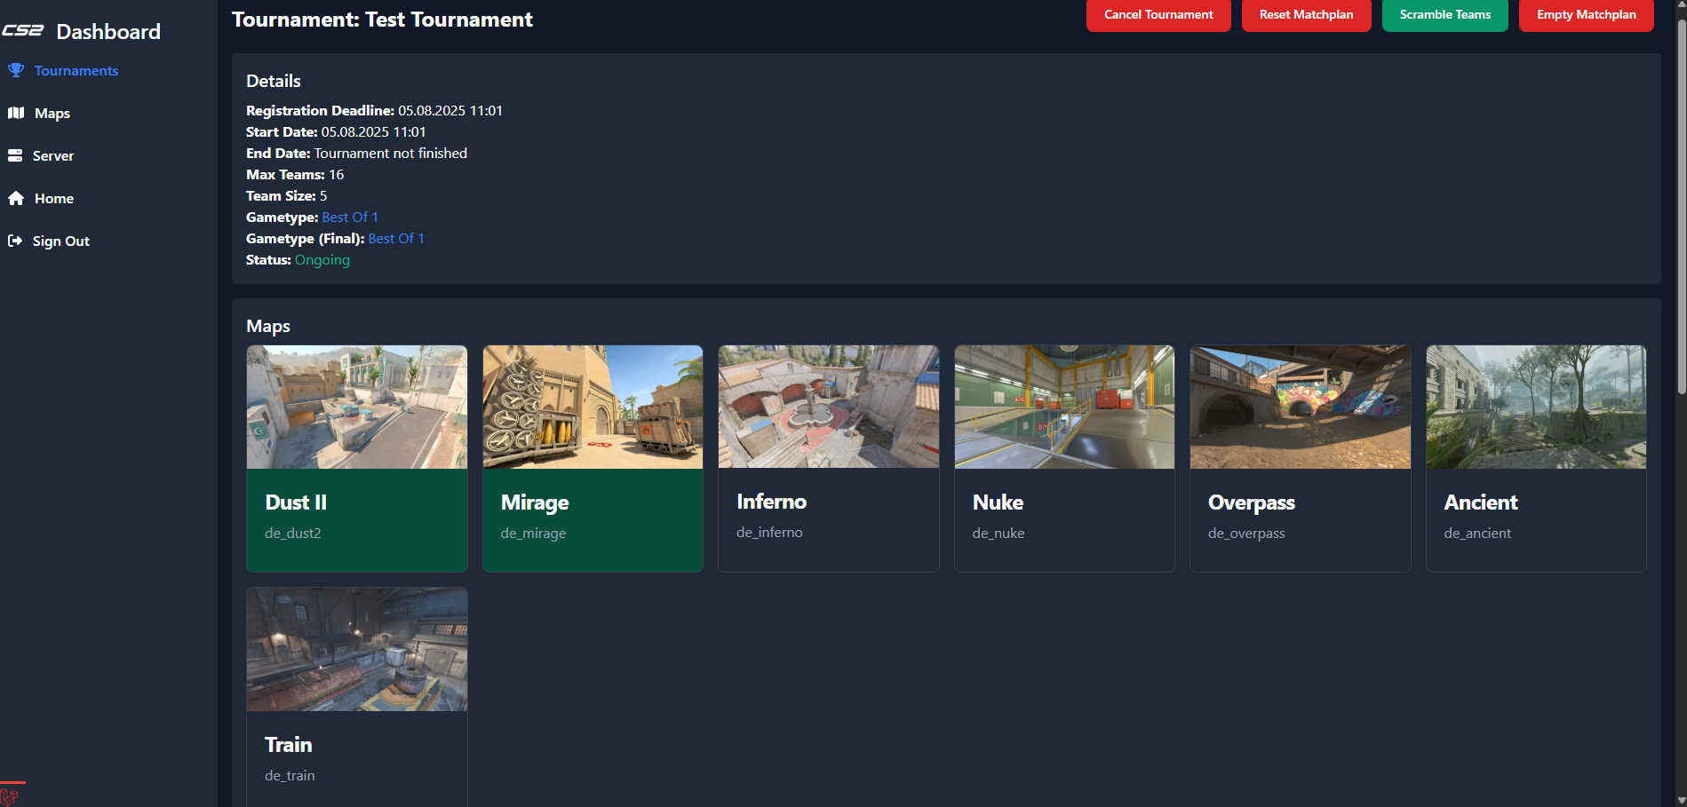Select the Mirage card title
The height and width of the screenshot is (807, 1687).
(x=535, y=502)
